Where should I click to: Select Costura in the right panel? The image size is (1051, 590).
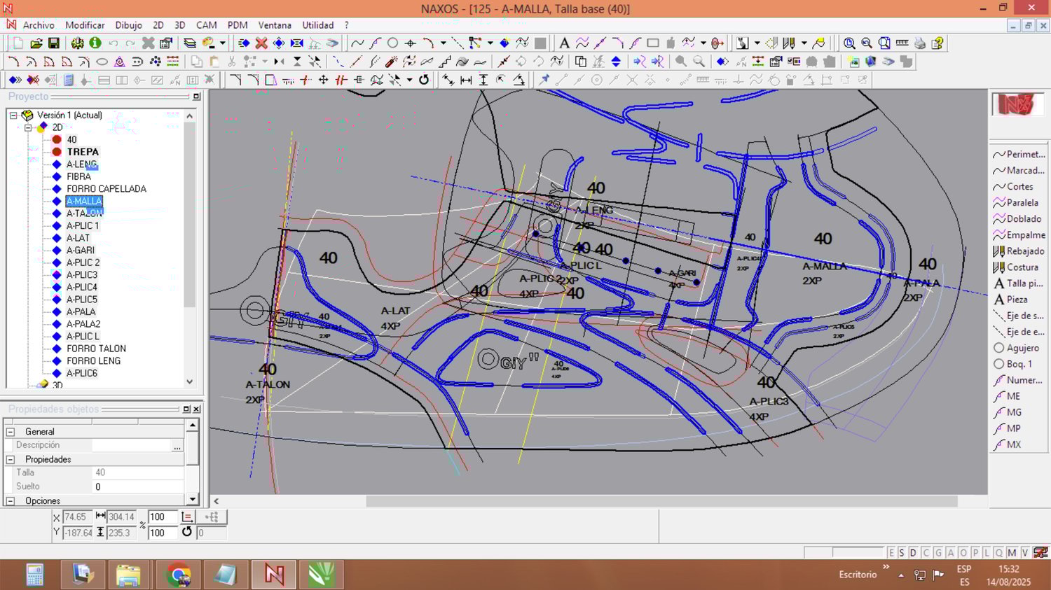(x=1022, y=267)
